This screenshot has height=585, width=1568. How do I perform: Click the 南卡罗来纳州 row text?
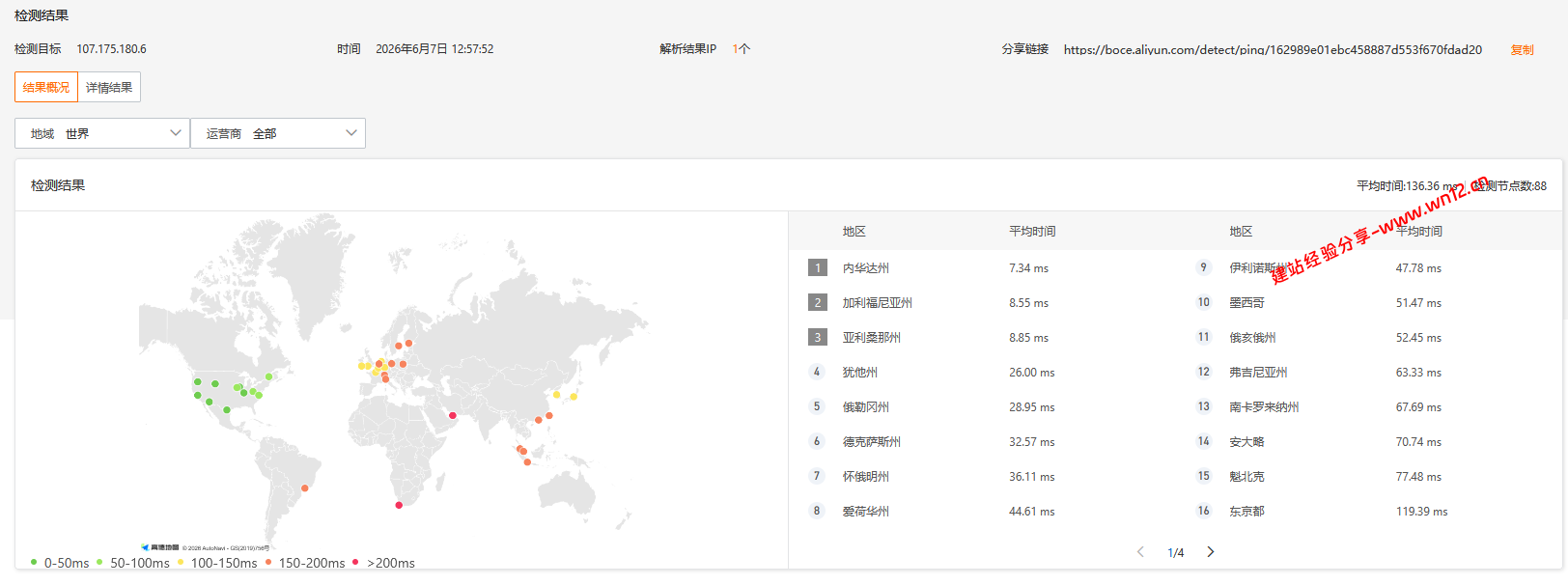click(x=1264, y=407)
